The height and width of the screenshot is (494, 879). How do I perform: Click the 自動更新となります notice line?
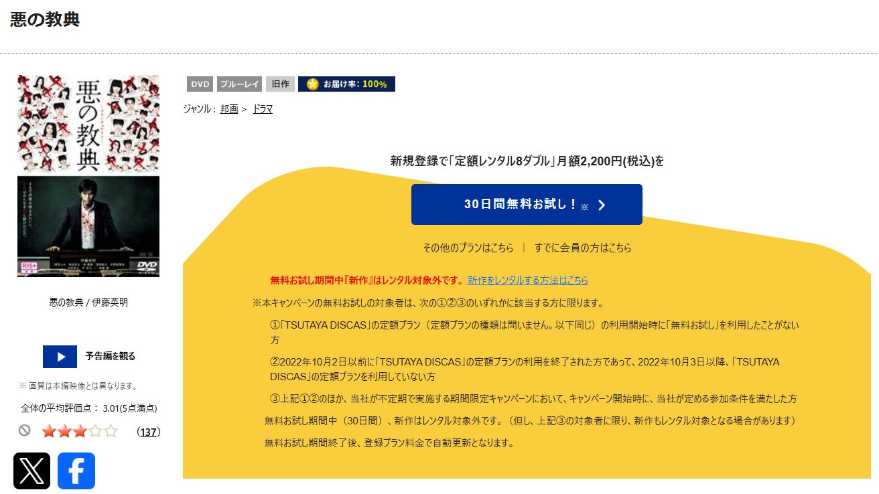[389, 443]
